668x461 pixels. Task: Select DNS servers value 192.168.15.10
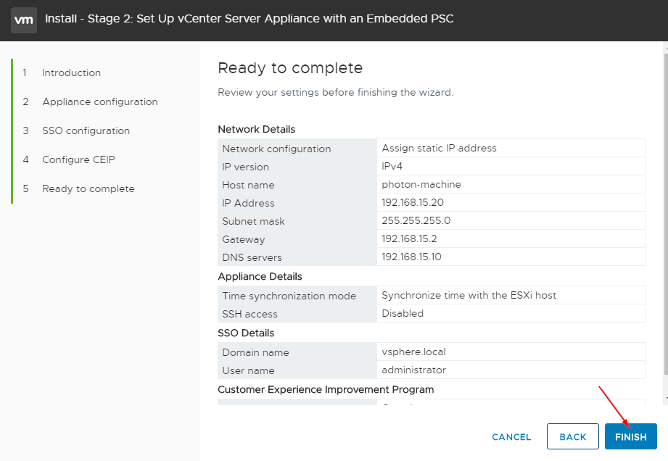pyautogui.click(x=411, y=257)
